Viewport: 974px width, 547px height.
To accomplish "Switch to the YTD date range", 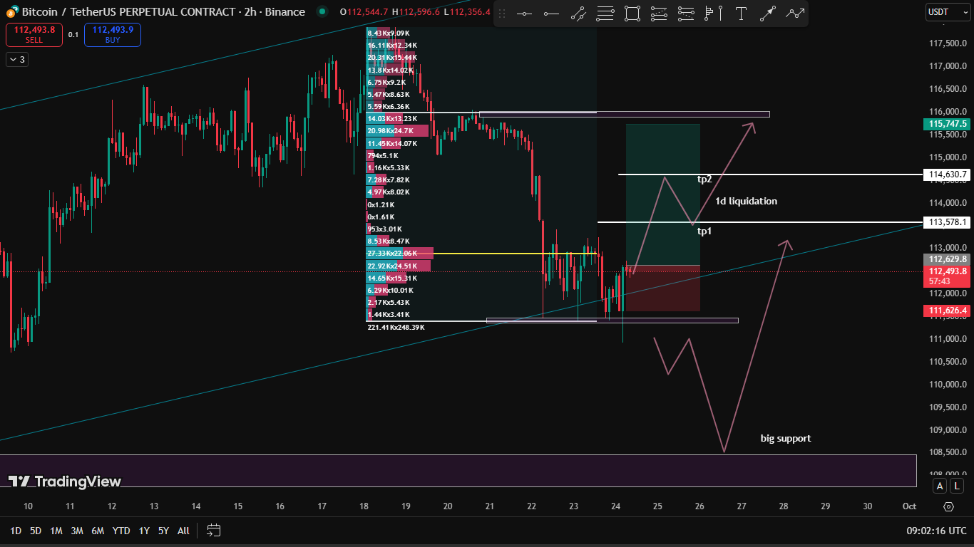I will click(x=121, y=531).
